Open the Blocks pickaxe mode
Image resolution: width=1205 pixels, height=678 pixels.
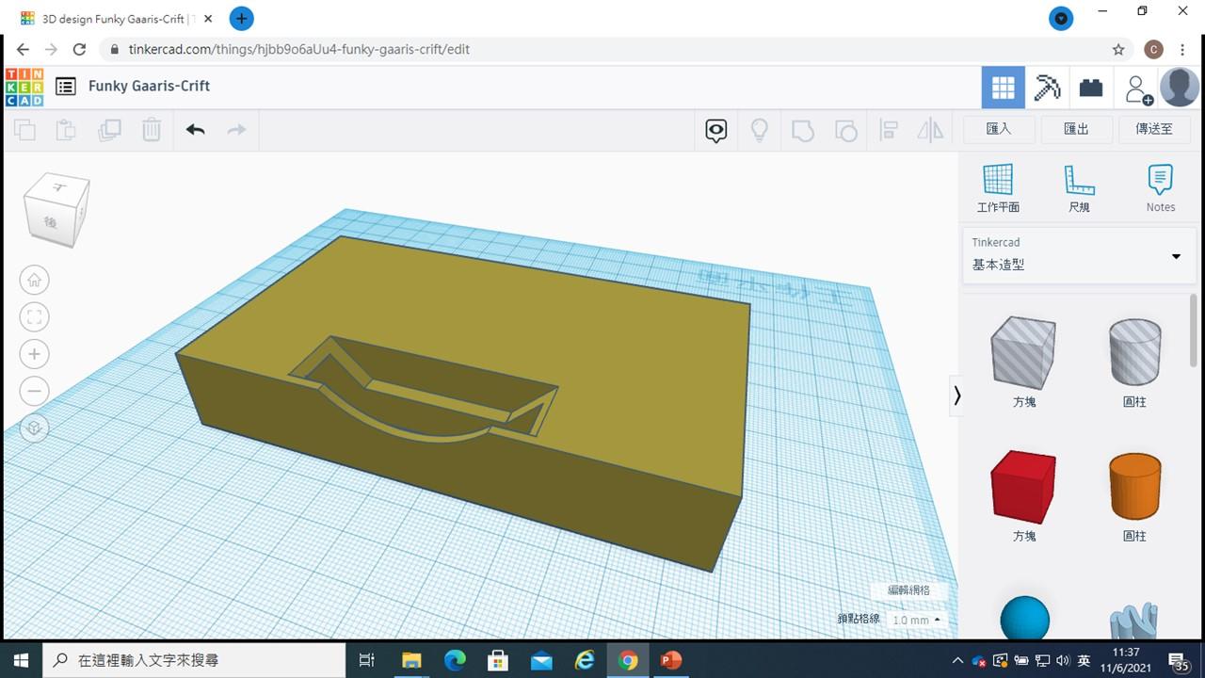coord(1047,88)
